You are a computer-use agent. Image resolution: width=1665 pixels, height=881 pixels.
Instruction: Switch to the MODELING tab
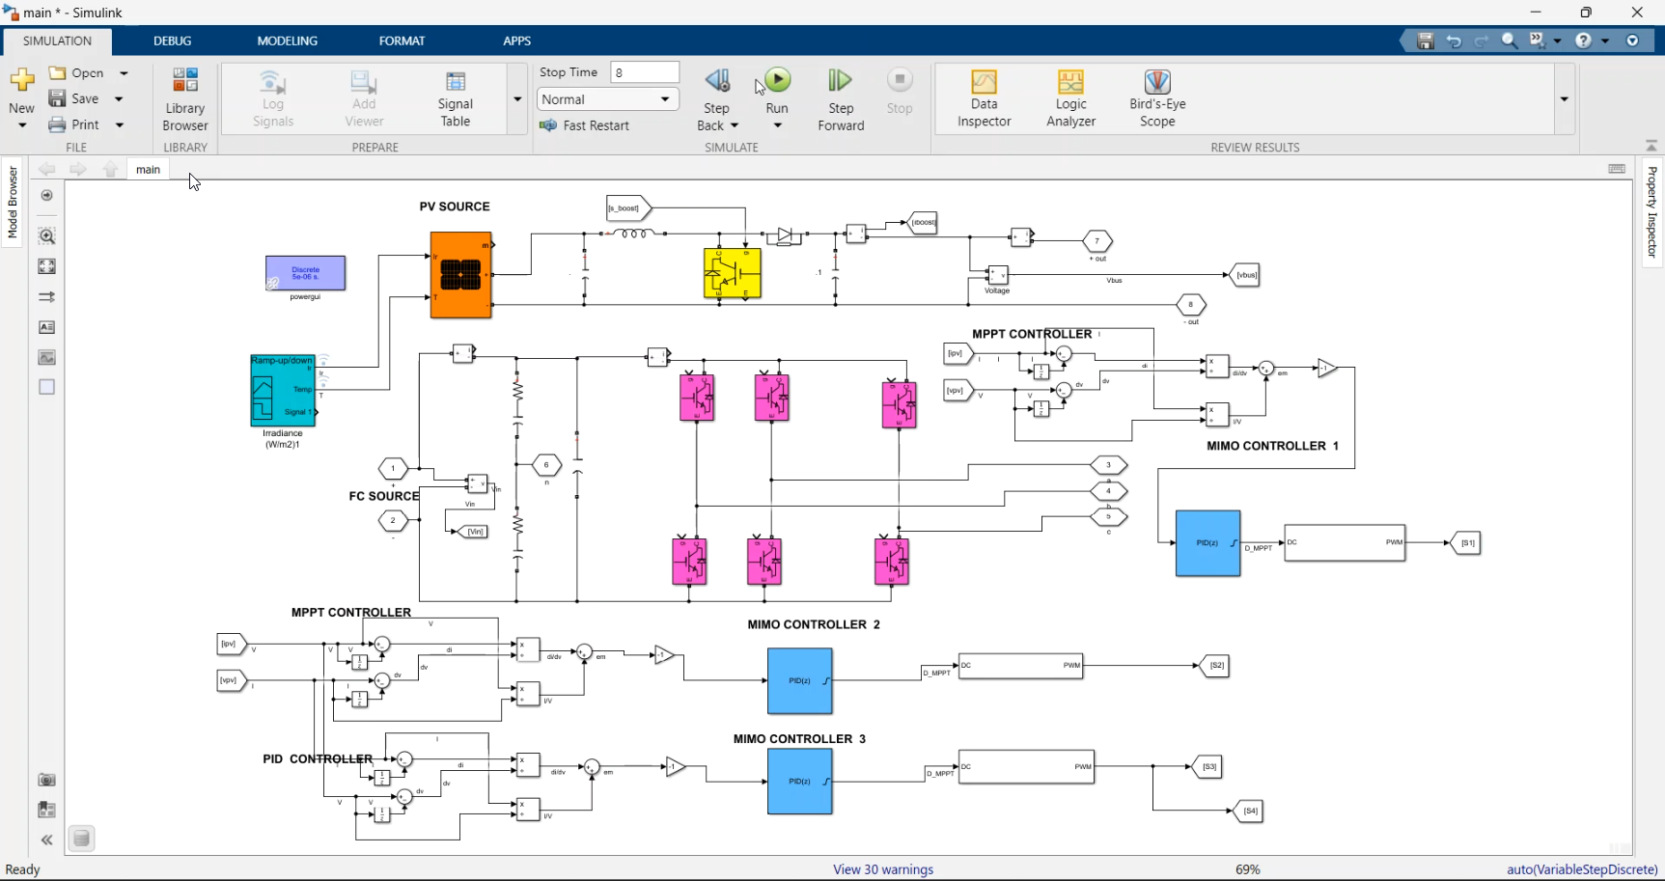coord(287,41)
